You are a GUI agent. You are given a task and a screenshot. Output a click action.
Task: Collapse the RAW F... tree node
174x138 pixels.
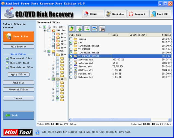pos(45,30)
